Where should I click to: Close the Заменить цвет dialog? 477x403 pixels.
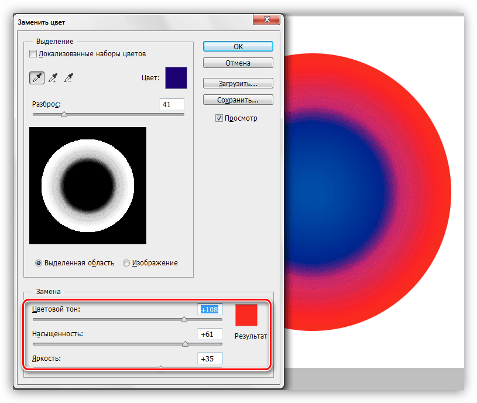[266, 19]
